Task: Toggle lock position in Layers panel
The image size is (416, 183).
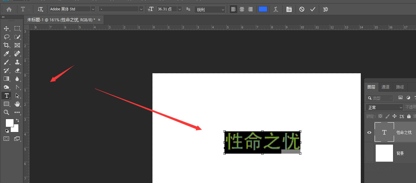Action: [x=394, y=116]
